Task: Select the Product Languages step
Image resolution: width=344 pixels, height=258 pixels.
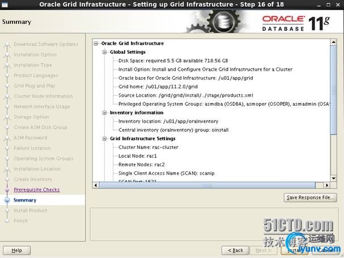Action: pyautogui.click(x=36, y=76)
